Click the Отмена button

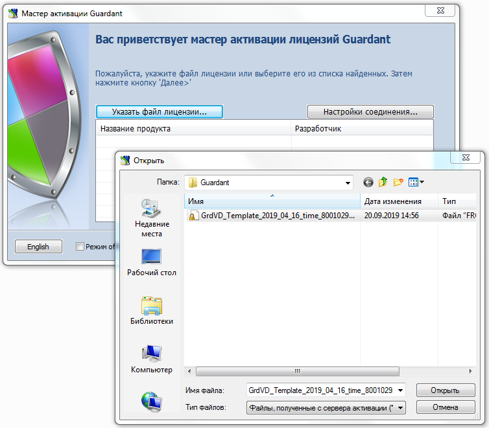[445, 407]
